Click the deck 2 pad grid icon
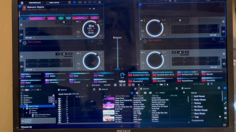 point(223,22)
